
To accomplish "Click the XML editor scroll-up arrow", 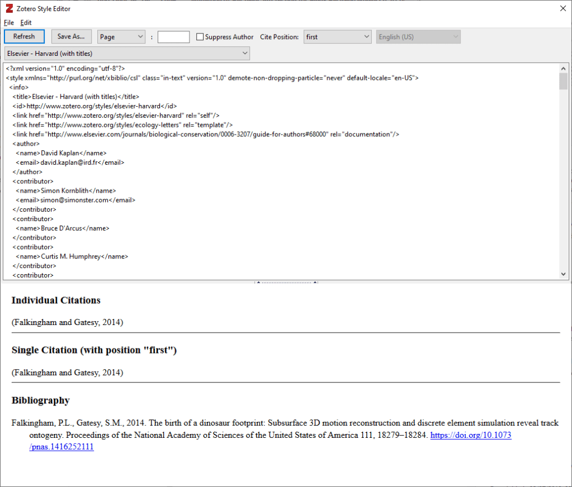I will point(564,68).
